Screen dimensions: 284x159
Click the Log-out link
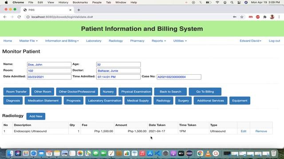click(274, 41)
